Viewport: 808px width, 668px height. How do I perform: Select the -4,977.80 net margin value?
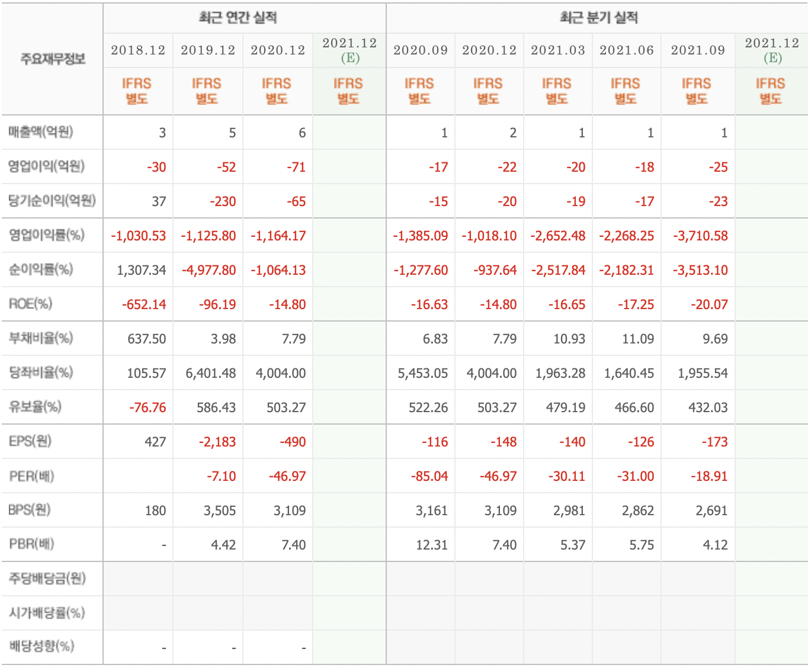[209, 270]
